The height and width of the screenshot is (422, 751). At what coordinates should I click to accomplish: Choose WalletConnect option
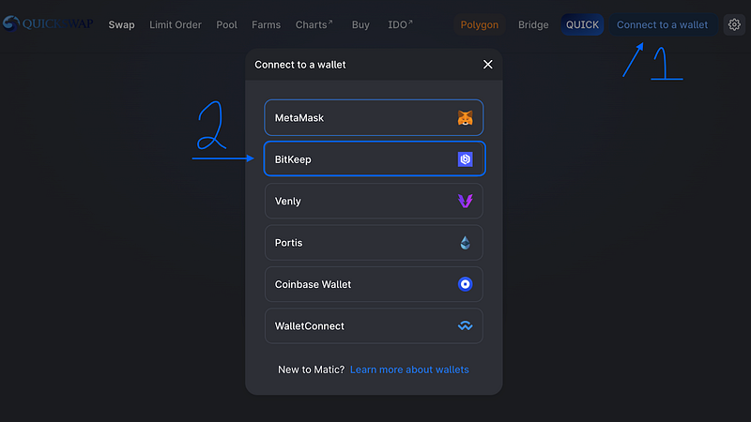tap(374, 325)
